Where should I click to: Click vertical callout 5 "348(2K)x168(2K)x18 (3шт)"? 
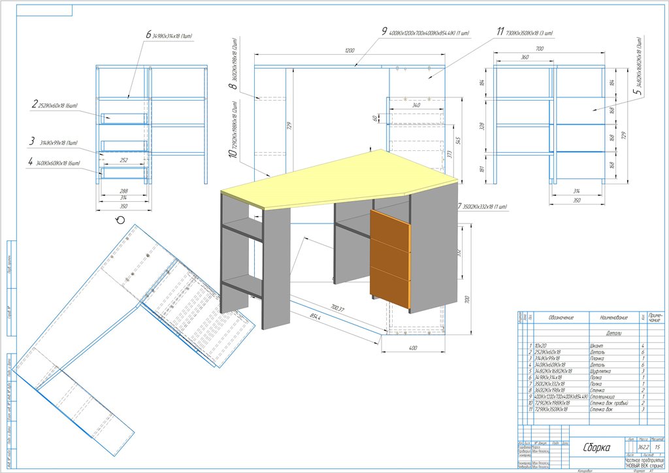click(639, 66)
